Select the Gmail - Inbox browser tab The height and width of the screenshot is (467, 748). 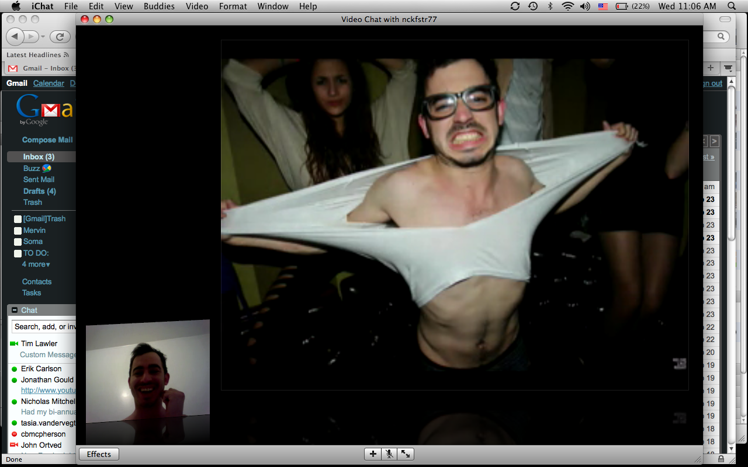click(40, 68)
